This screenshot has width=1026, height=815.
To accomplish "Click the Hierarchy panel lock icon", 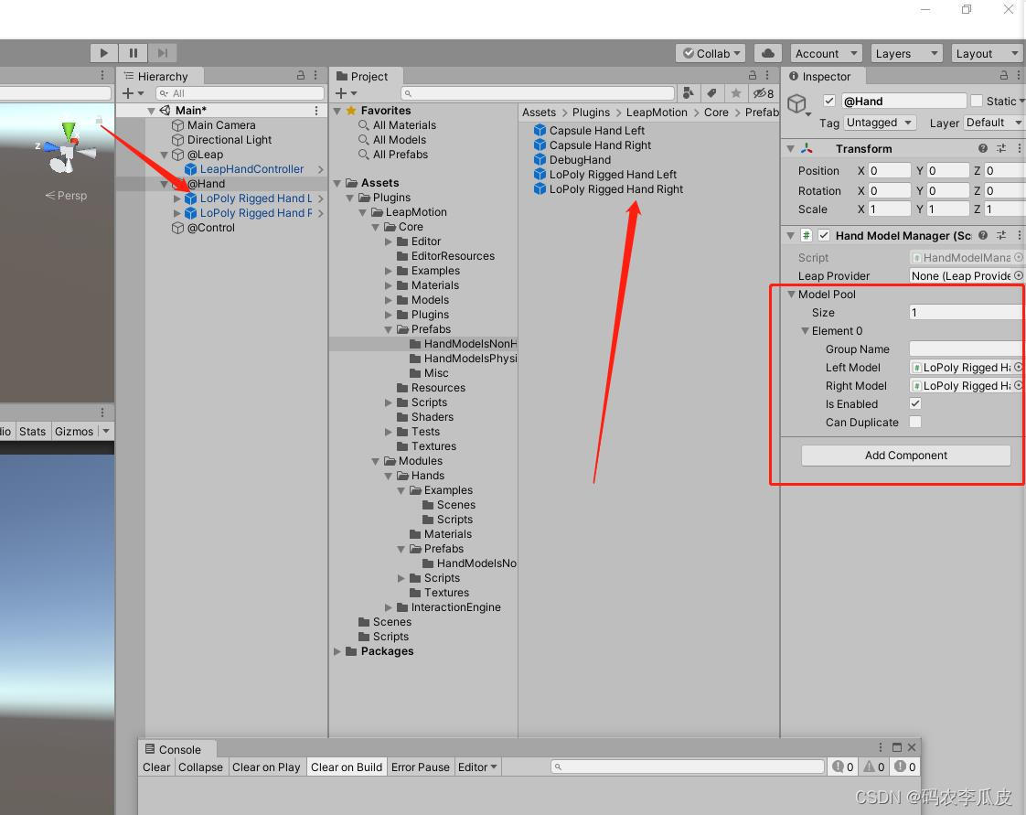I will click(x=301, y=75).
